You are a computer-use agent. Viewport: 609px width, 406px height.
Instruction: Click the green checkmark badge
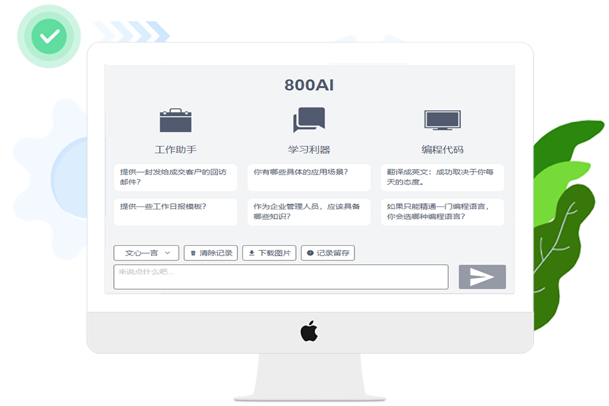click(x=49, y=37)
